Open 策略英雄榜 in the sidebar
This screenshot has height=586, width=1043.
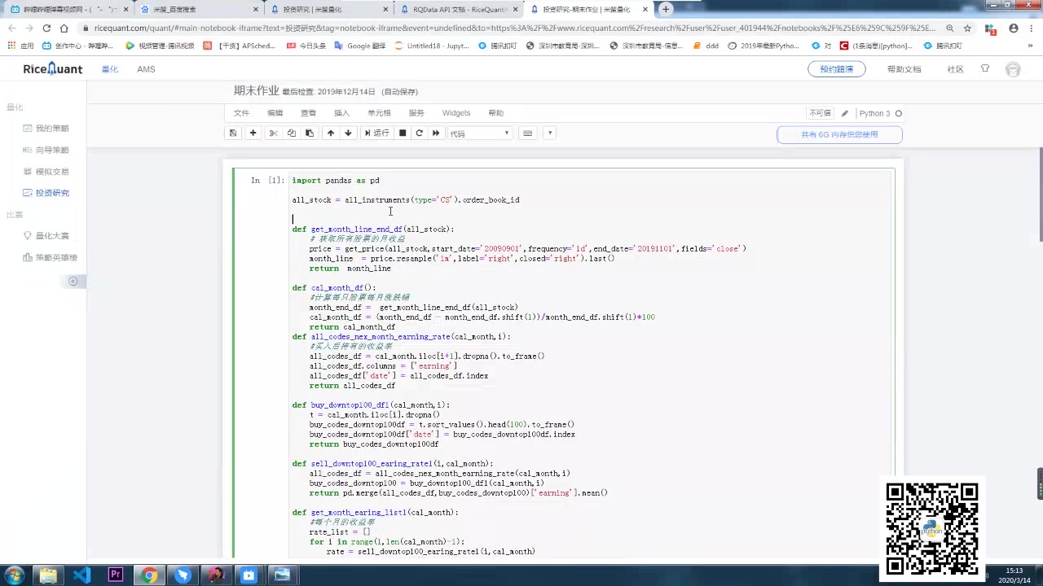(50, 257)
